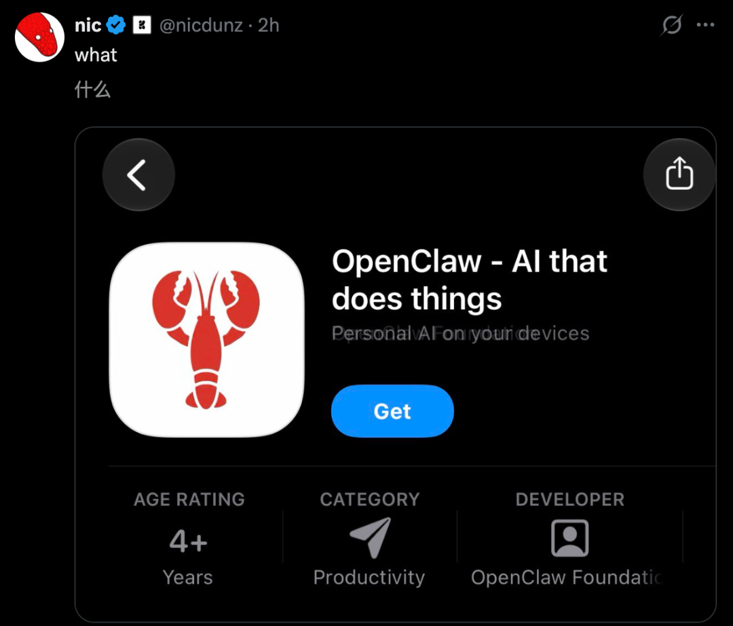Open the @nicdunz handle link
733x626 pixels.
coord(201,25)
